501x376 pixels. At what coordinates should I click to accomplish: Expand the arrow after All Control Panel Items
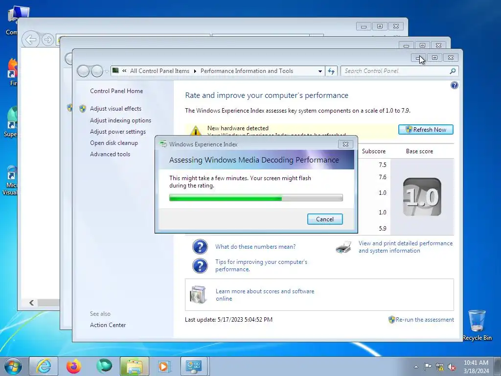click(195, 71)
